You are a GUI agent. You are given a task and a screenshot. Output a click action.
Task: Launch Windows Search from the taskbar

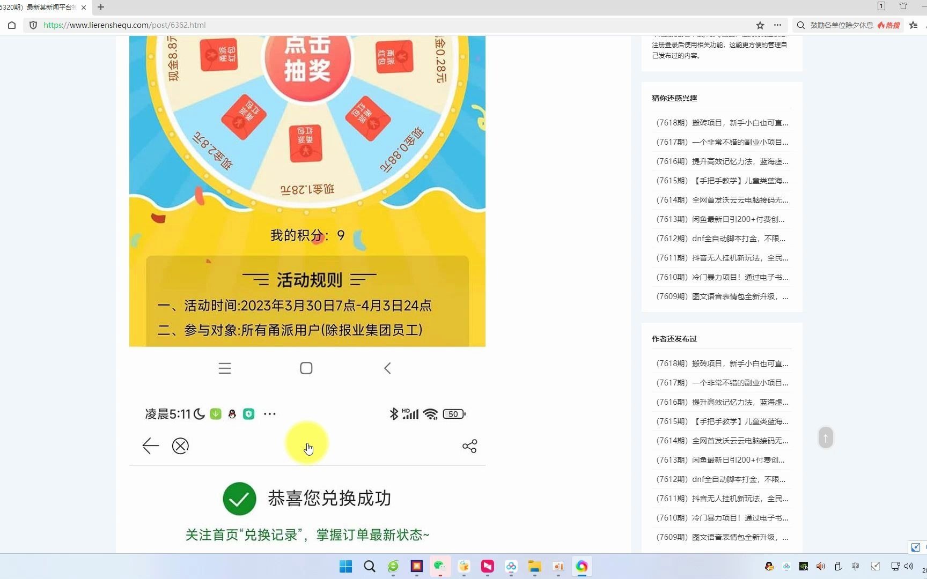pyautogui.click(x=370, y=566)
